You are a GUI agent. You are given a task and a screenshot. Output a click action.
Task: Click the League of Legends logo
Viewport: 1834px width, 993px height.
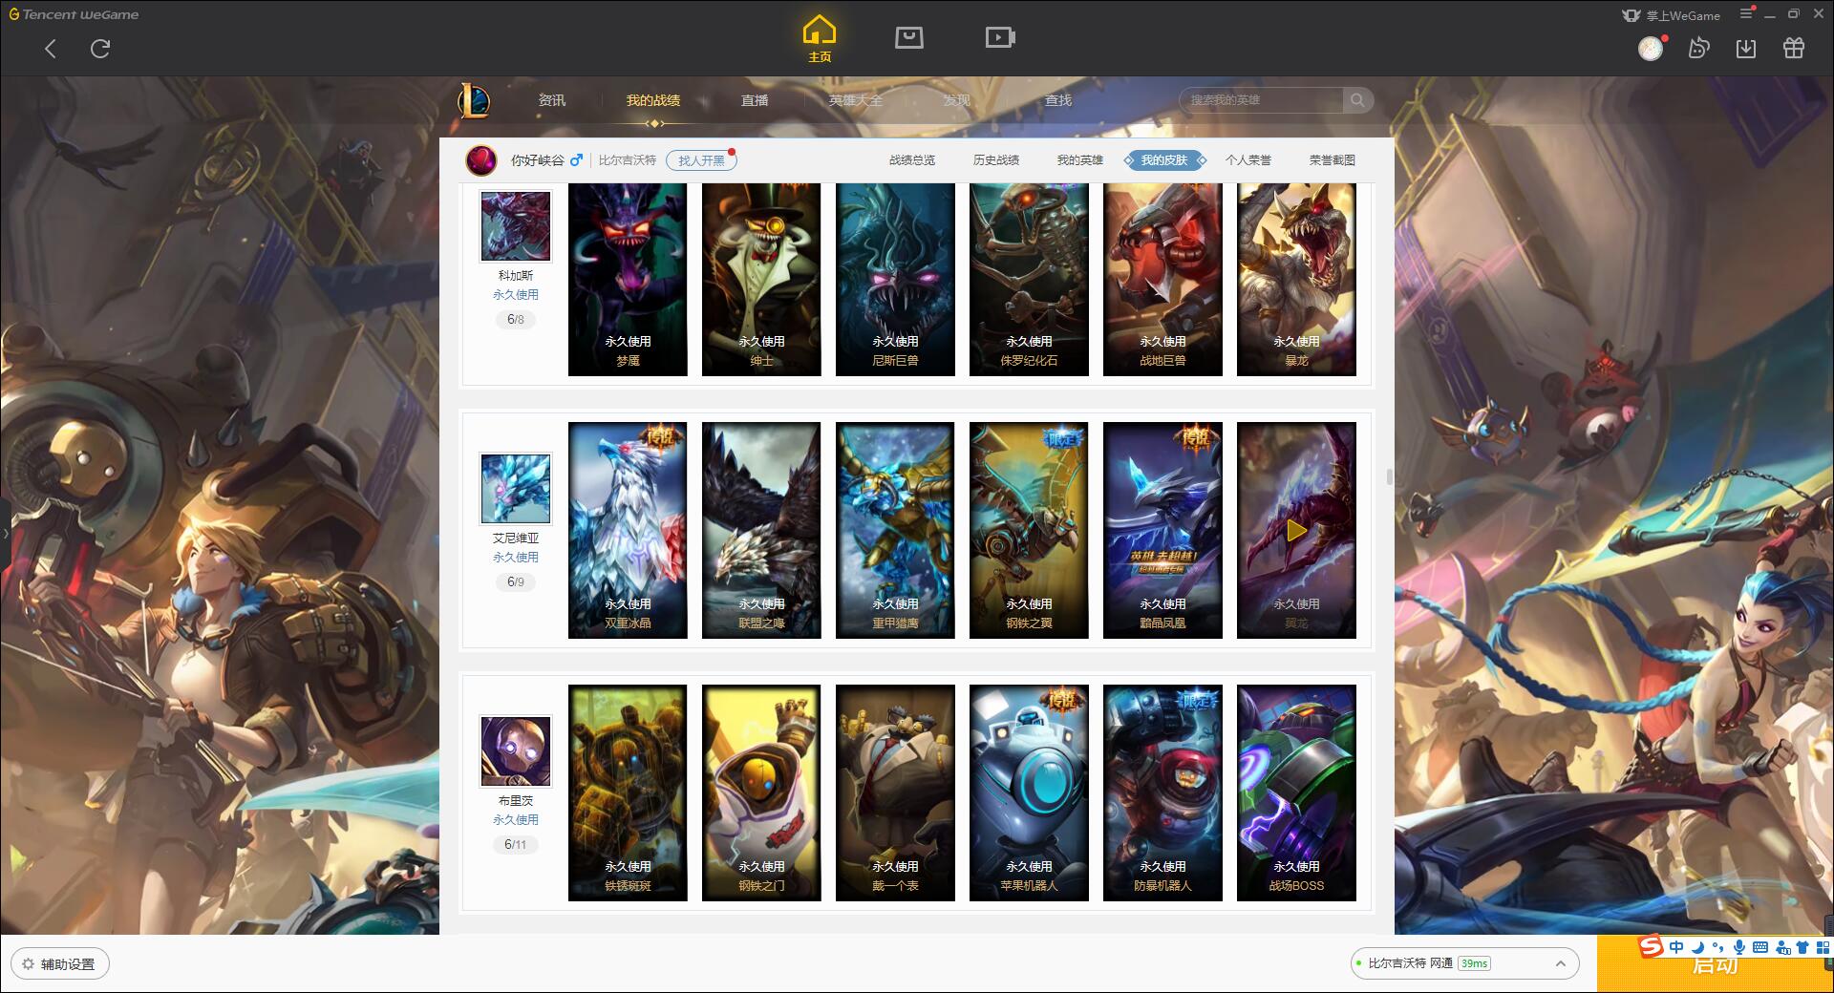tap(474, 100)
